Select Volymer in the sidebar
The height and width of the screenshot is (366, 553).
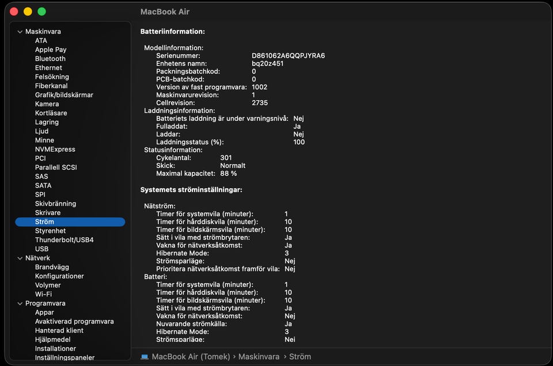coord(48,285)
